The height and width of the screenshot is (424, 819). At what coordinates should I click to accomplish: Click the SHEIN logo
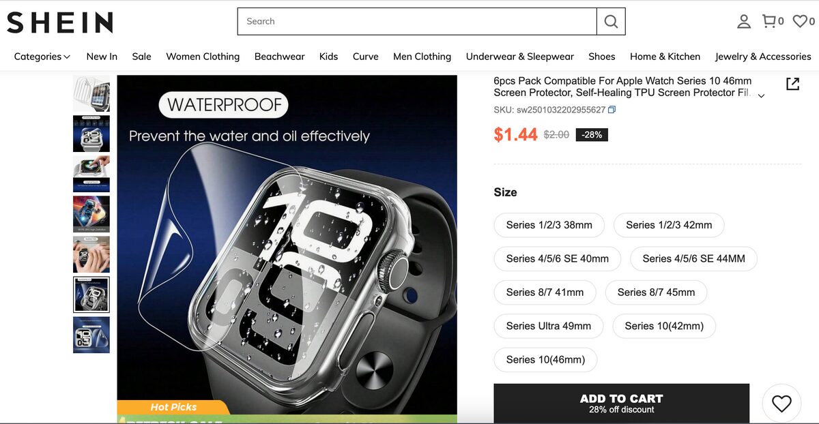pyautogui.click(x=59, y=22)
